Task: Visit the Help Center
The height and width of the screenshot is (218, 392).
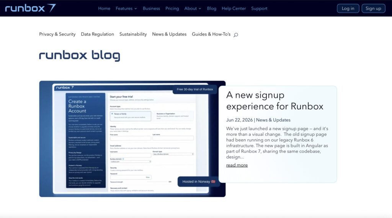Action: [234, 8]
